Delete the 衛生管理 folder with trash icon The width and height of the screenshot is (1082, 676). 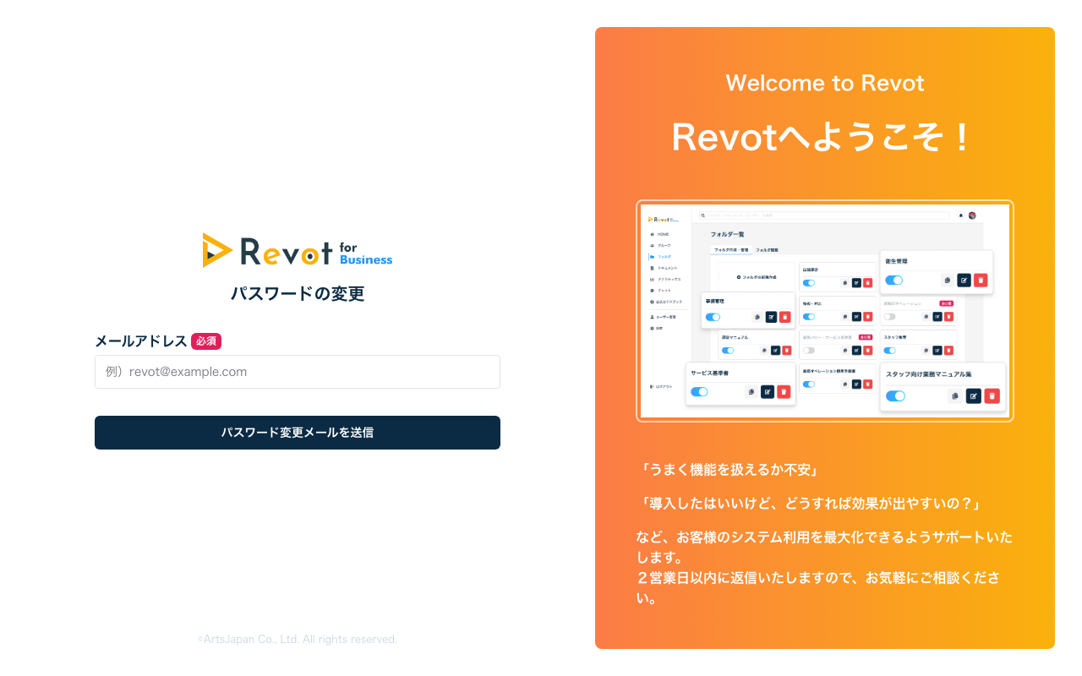tap(981, 281)
